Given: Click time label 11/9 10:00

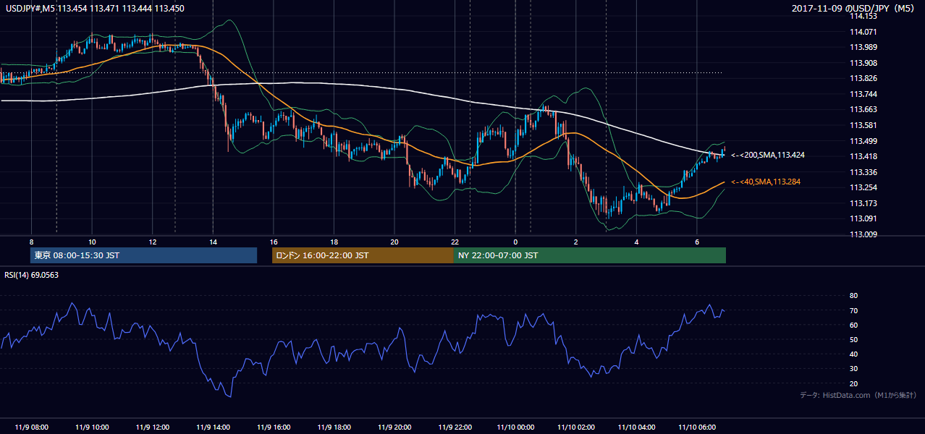Looking at the screenshot, I should [x=92, y=427].
